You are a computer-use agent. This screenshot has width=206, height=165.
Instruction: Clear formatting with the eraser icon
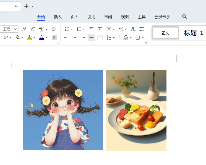(54, 29)
